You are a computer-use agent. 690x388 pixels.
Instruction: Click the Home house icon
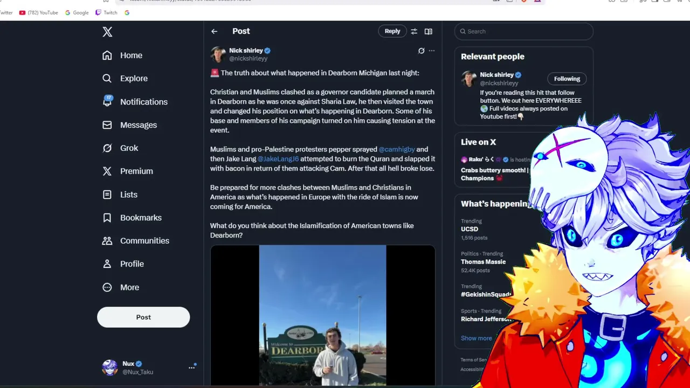coord(107,56)
